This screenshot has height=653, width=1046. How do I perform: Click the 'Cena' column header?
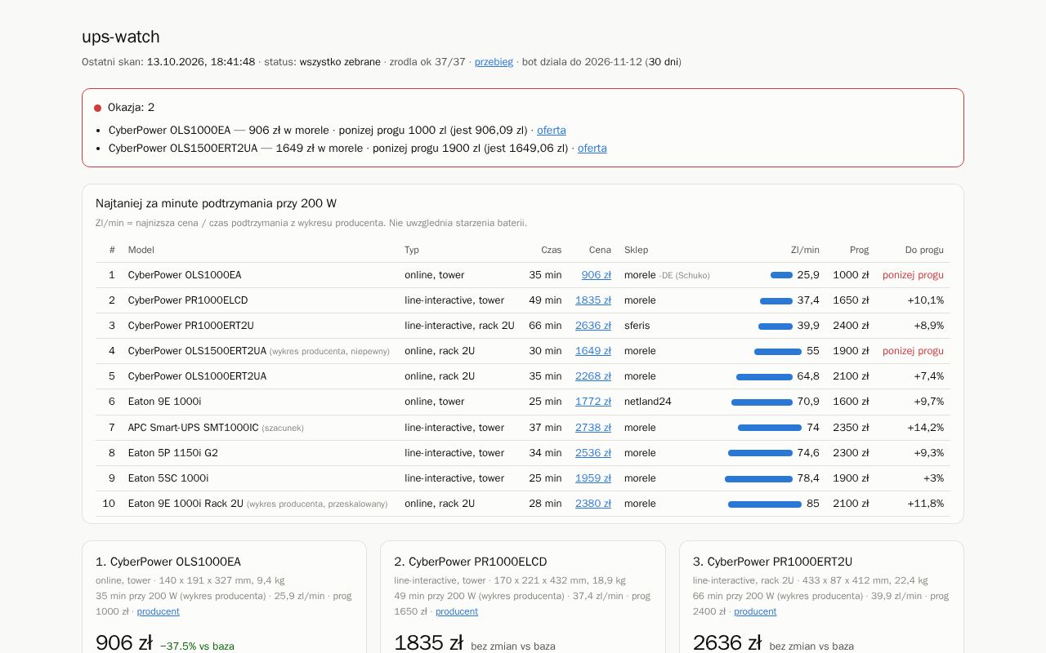coord(600,250)
